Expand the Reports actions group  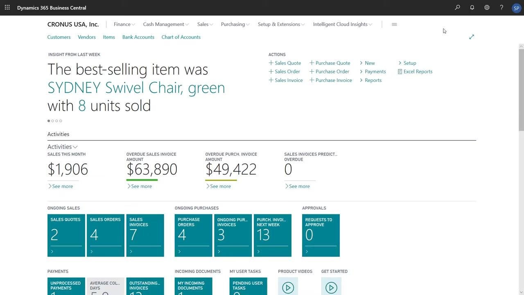[370, 80]
